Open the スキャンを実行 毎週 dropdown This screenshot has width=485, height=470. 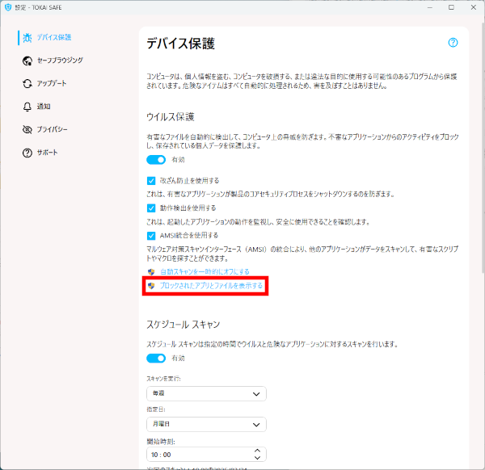(206, 393)
